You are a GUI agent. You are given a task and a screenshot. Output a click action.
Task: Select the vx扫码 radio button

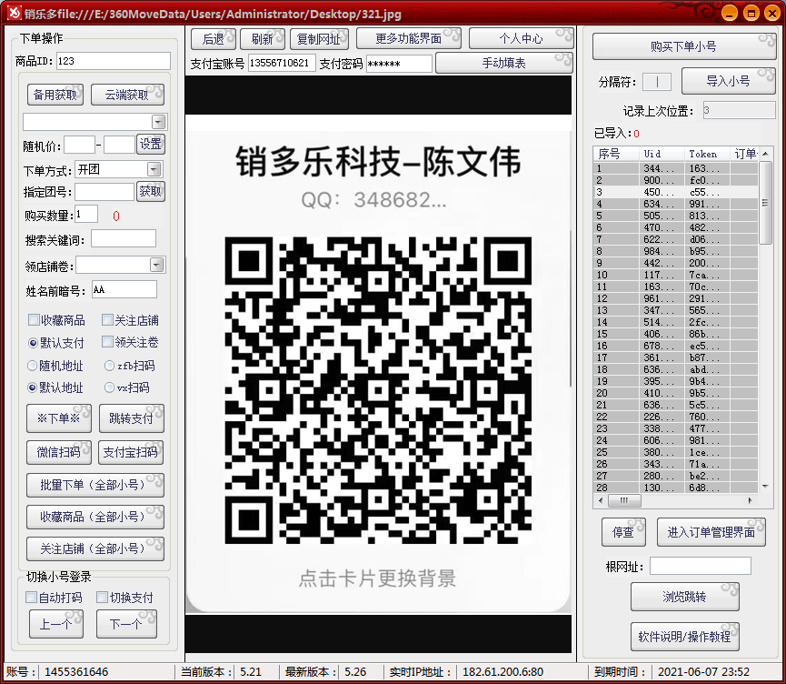coord(109,387)
